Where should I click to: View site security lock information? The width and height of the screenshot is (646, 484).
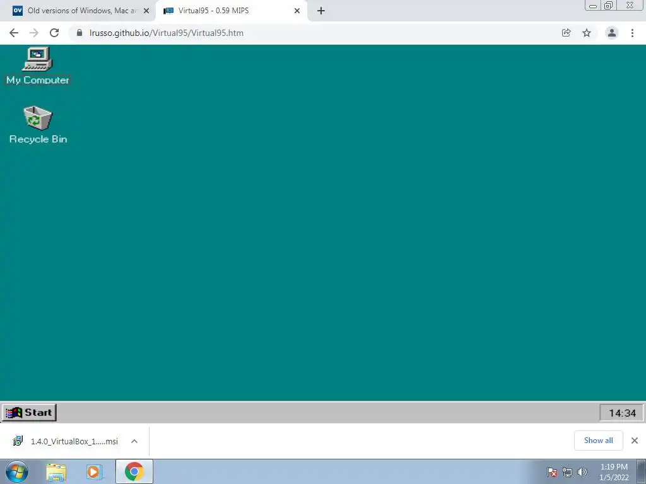point(79,33)
